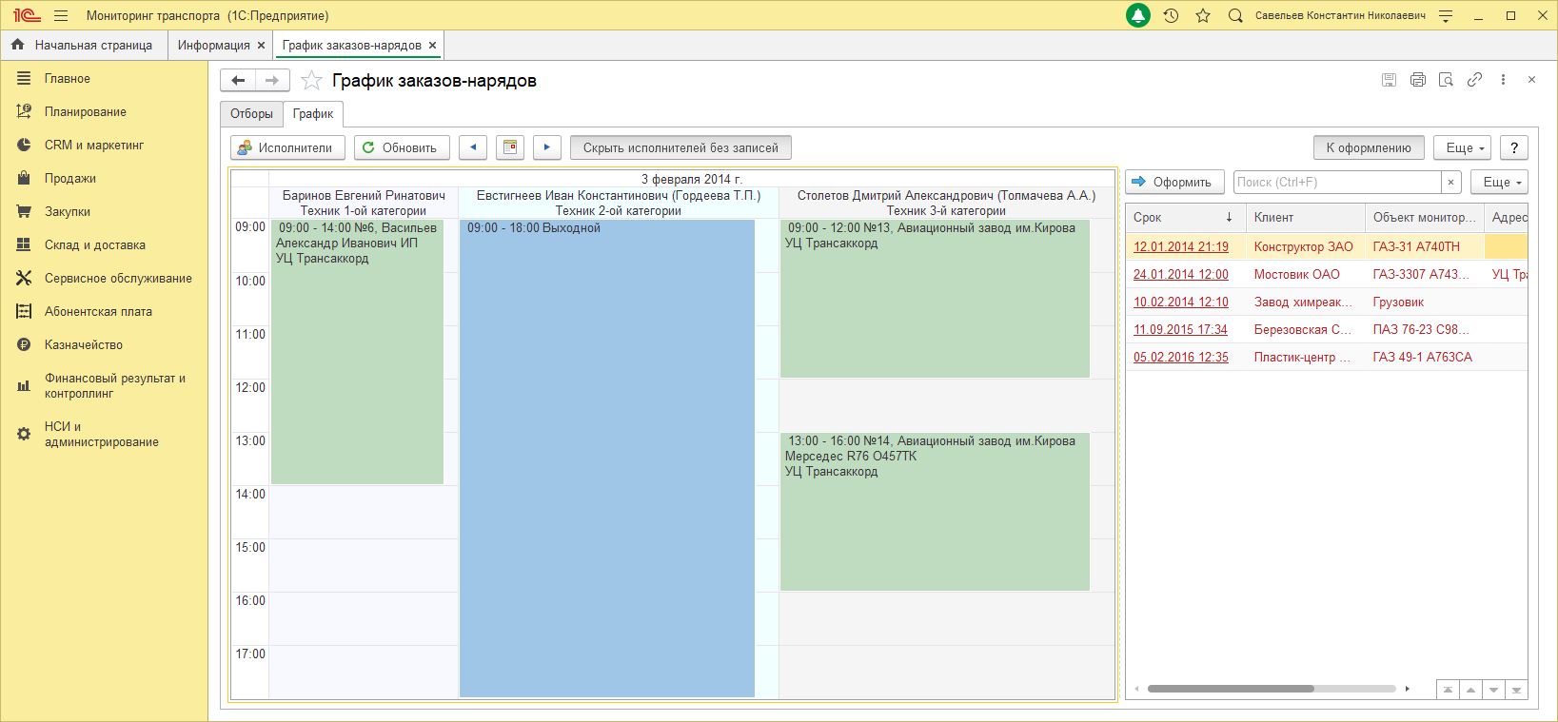Image resolution: width=1558 pixels, height=722 pixels.
Task: Toggle Скрыть исполнителей без записей
Action: click(680, 147)
